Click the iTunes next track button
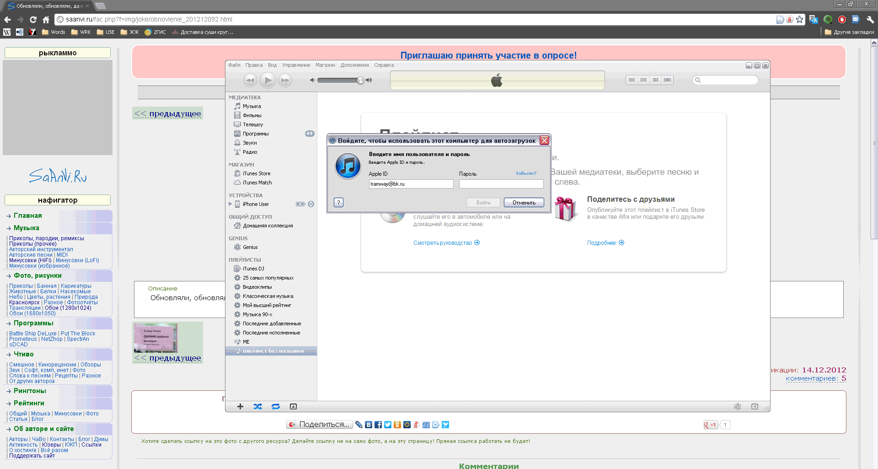Viewport: 878px width, 469px height. (285, 80)
